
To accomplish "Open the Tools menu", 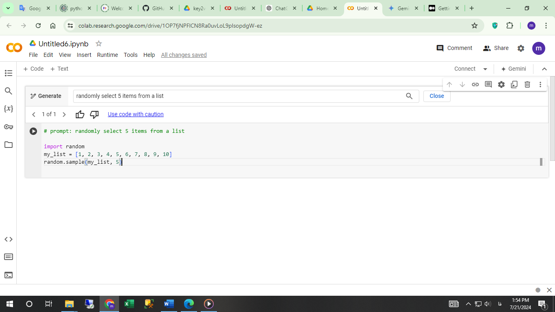I will (x=131, y=55).
